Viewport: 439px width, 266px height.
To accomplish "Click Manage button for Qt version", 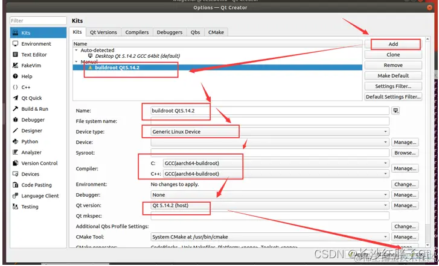I will click(x=405, y=205).
